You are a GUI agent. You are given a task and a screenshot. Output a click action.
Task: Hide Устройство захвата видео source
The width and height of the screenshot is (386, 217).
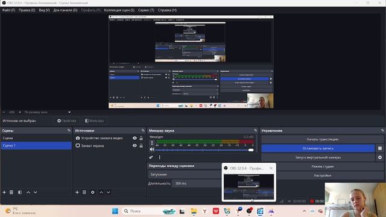[x=134, y=138]
